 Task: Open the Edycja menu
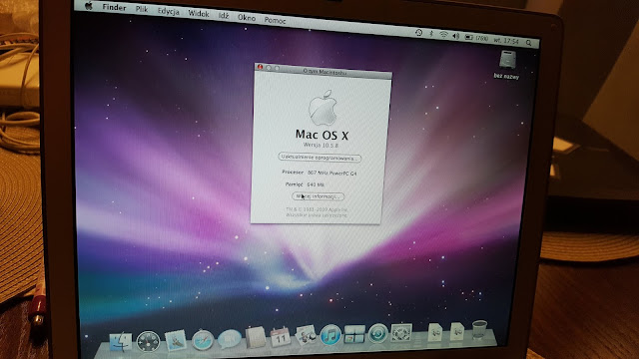pyautogui.click(x=169, y=11)
